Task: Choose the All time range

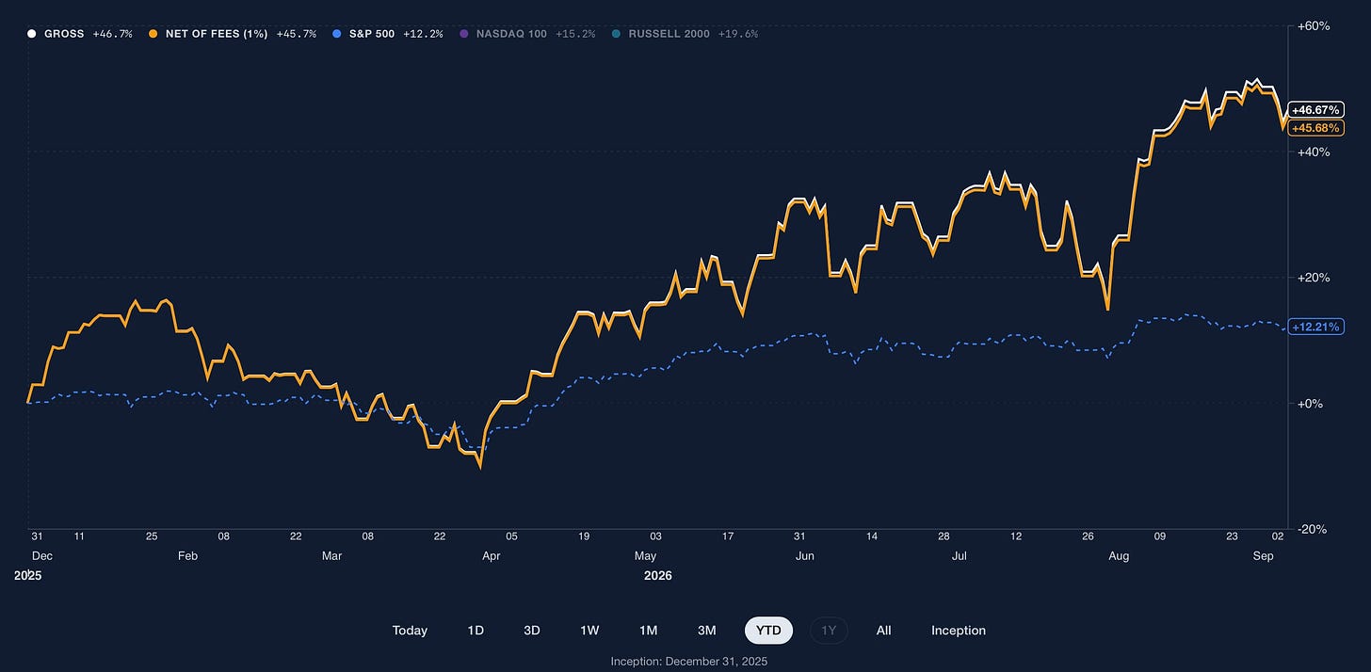Action: [883, 631]
